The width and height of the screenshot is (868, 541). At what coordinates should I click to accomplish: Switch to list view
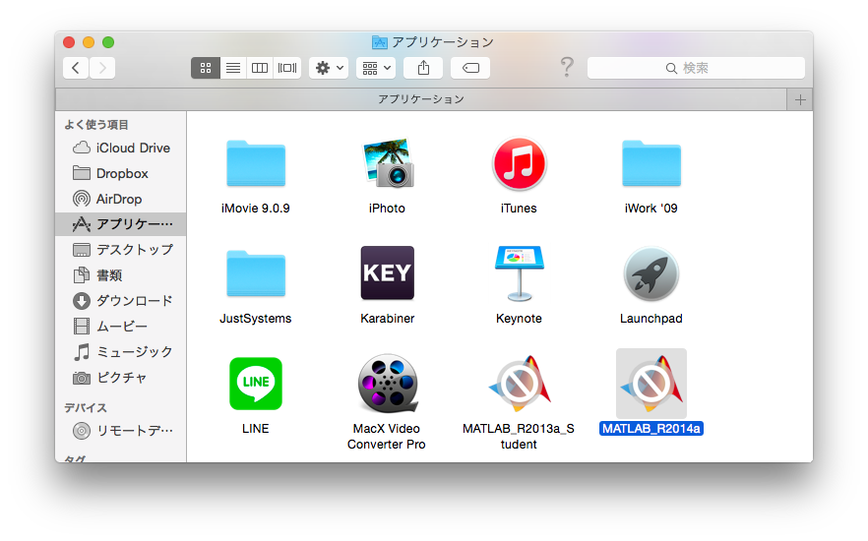coord(233,68)
